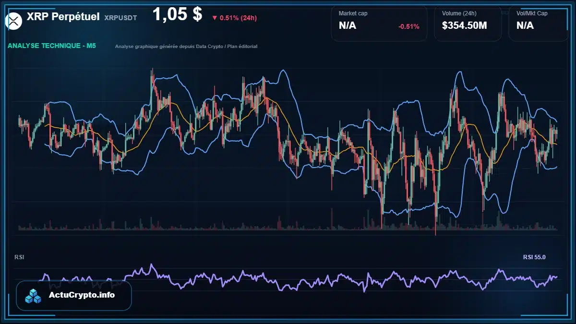Click the XRP coin logo icon

(x=14, y=20)
